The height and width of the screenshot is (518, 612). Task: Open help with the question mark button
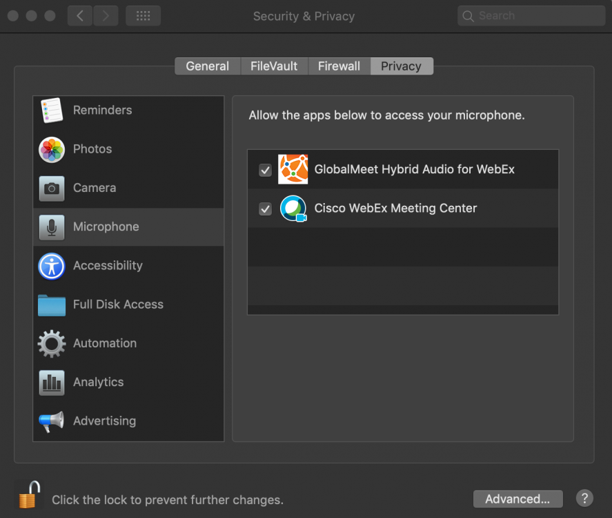584,498
